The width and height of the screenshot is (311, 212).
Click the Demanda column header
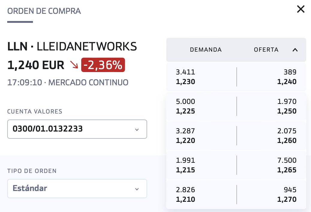tap(206, 50)
